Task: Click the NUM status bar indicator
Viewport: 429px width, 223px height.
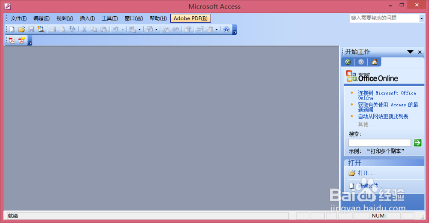Action: click(x=378, y=216)
